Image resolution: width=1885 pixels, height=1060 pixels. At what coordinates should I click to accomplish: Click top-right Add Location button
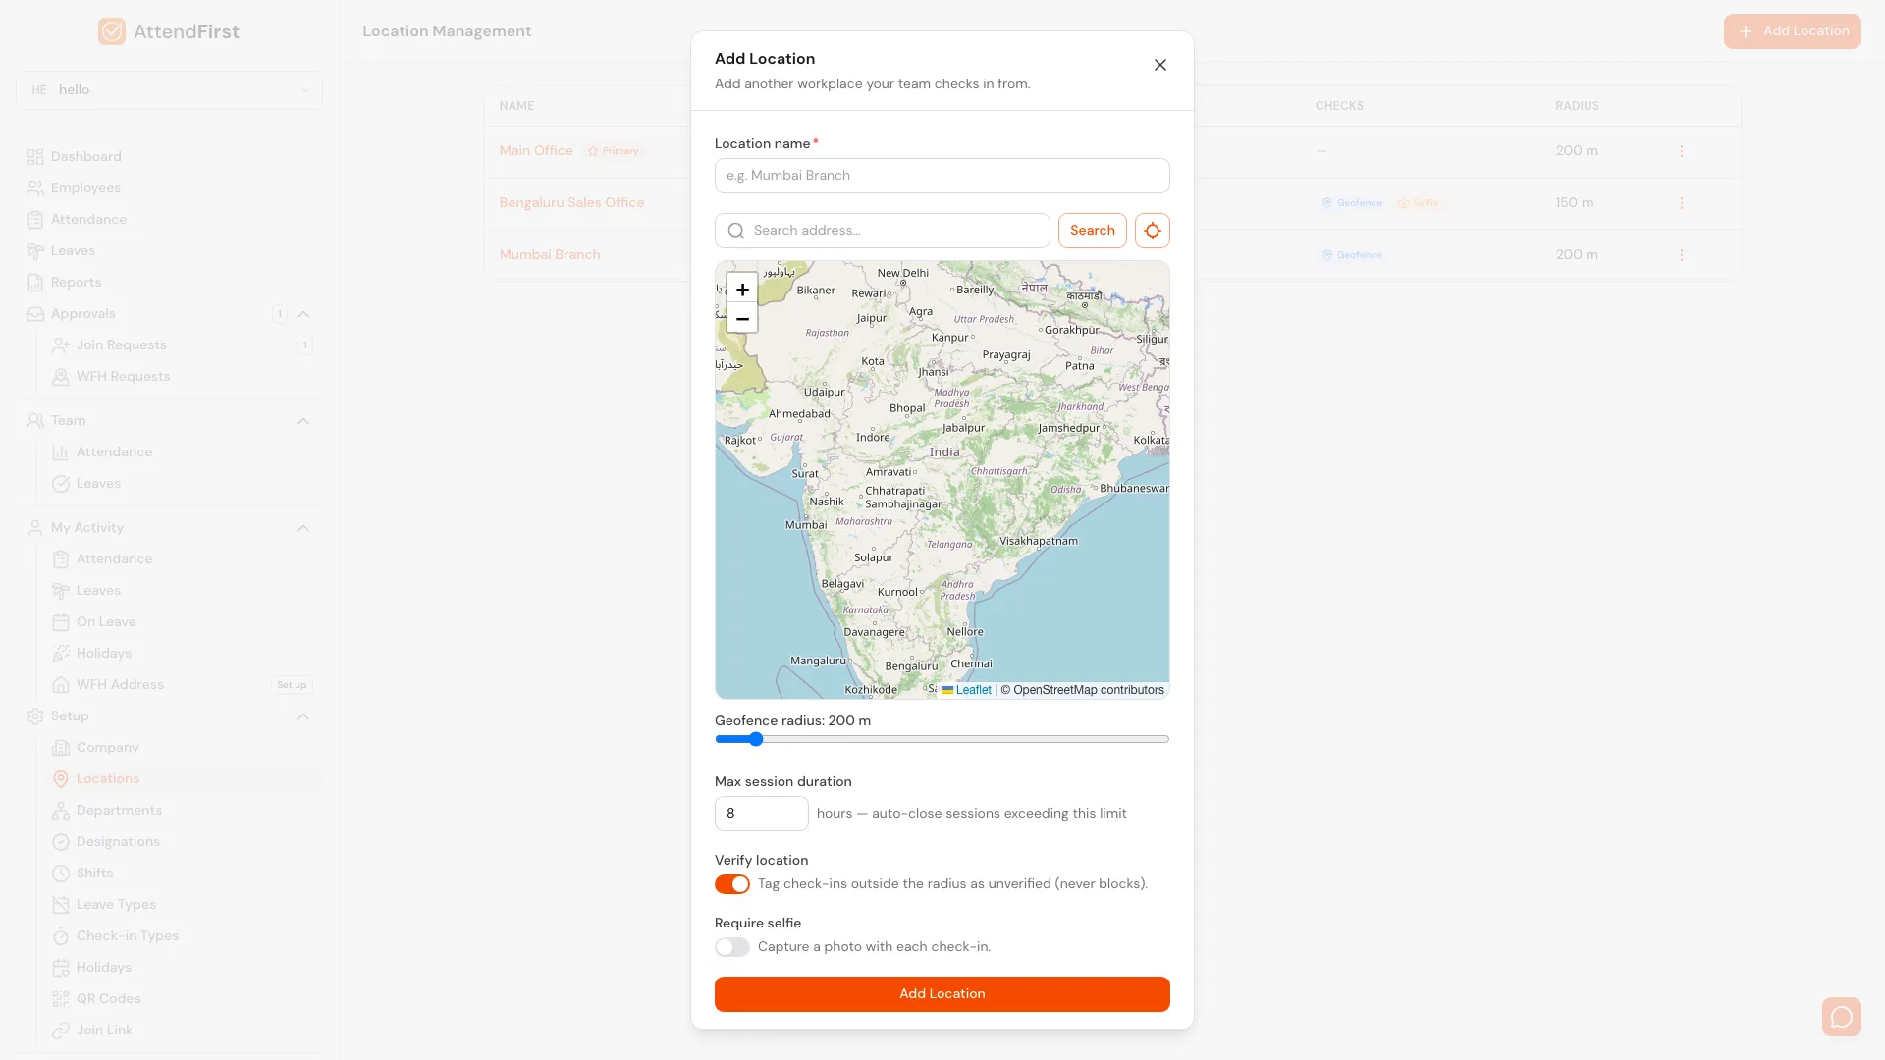[x=1793, y=31]
